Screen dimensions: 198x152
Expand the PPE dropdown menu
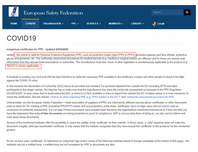pyautogui.click(x=75, y=24)
